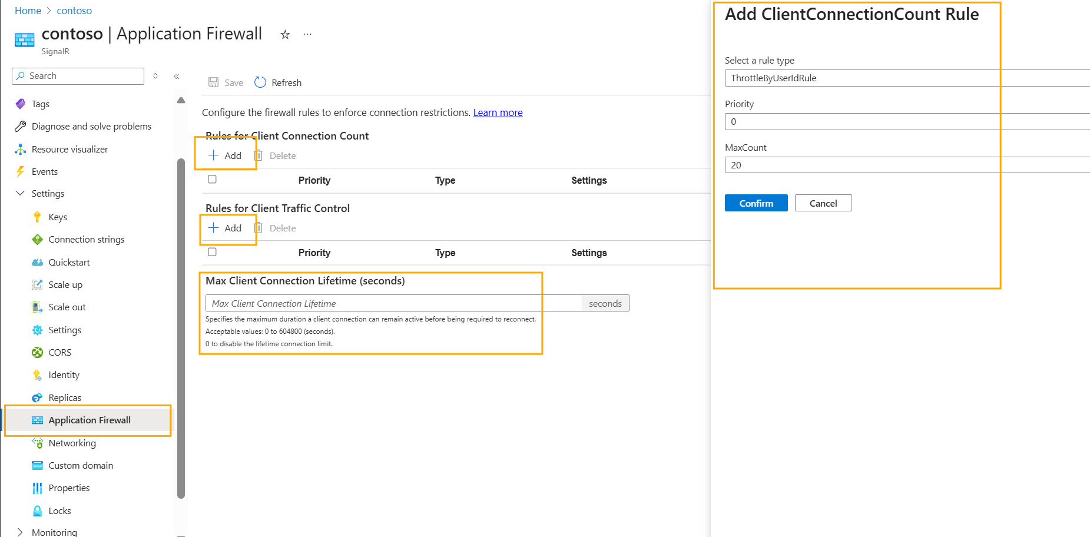Click the Scale out icon

(37, 307)
